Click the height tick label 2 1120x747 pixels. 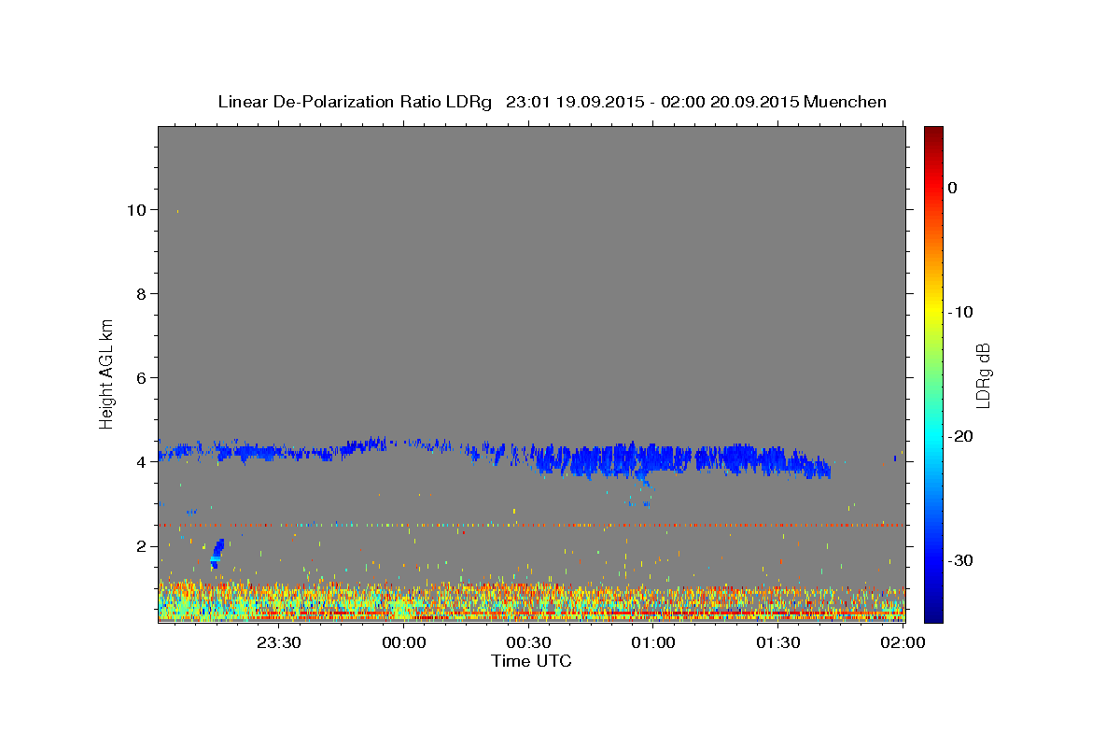(141, 546)
